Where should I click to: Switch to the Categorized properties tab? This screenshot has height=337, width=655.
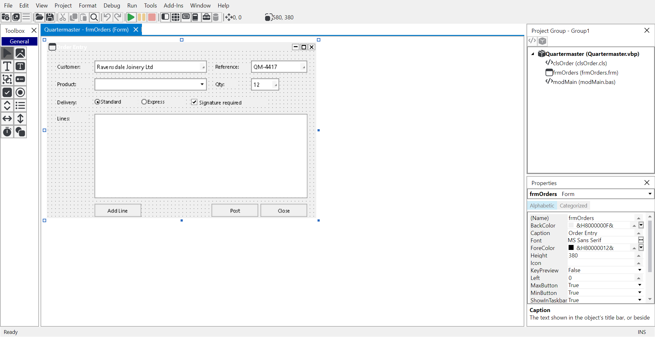573,206
